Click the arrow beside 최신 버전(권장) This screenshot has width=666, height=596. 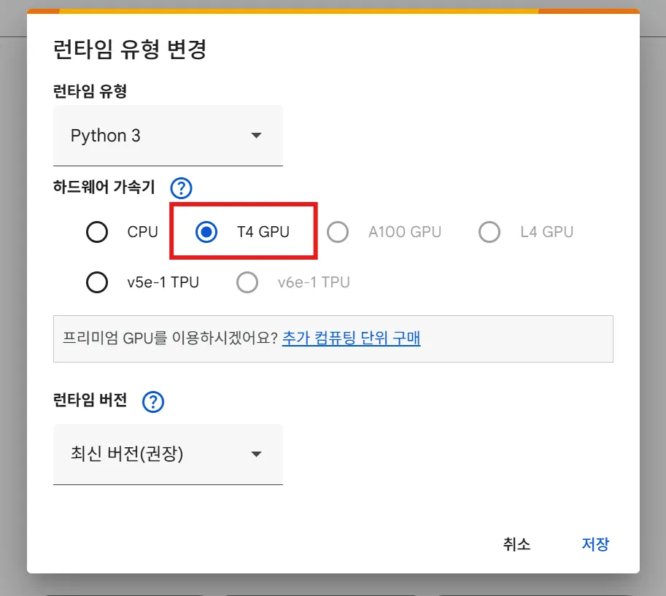[x=256, y=454]
